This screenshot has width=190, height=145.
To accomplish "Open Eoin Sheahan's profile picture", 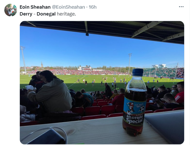I will [11, 10].
